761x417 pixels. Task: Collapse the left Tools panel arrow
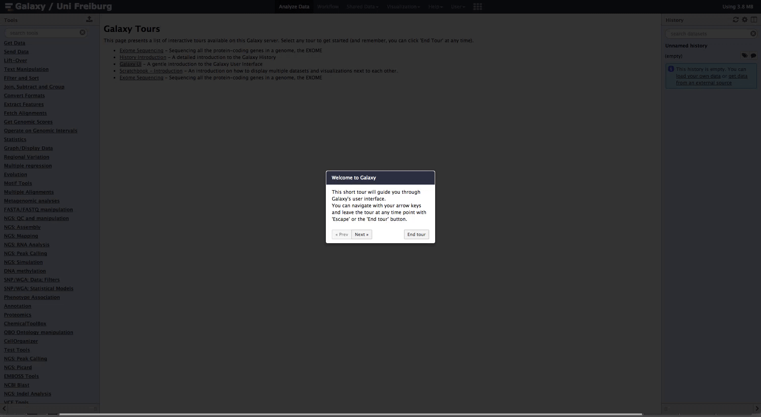coord(4,409)
